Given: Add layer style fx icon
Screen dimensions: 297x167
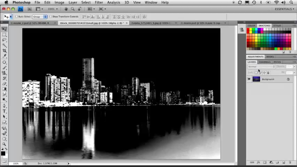Looking at the screenshot, I should [x=258, y=162].
